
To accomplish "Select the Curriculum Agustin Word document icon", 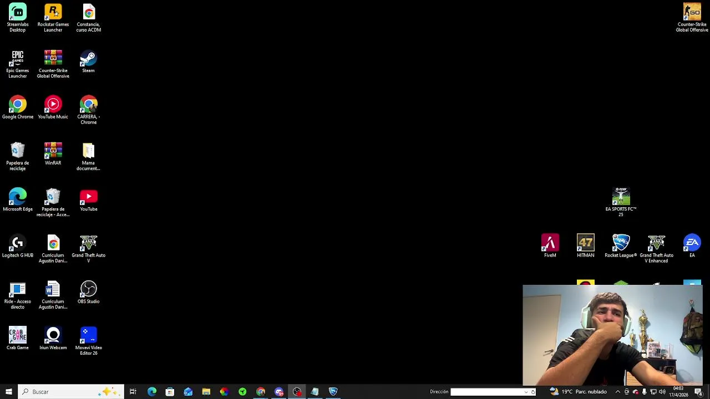I will pyautogui.click(x=53, y=295).
